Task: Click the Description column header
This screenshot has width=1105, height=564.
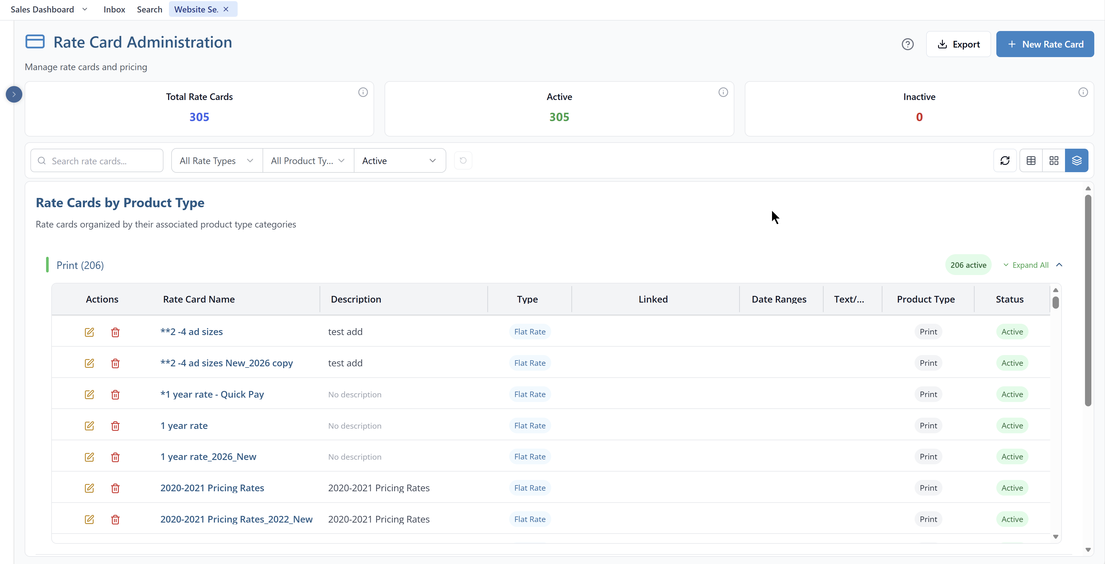Action: coord(356,299)
